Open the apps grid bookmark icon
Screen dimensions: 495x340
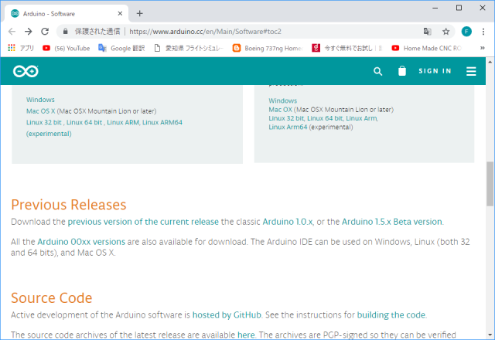tap(12, 48)
